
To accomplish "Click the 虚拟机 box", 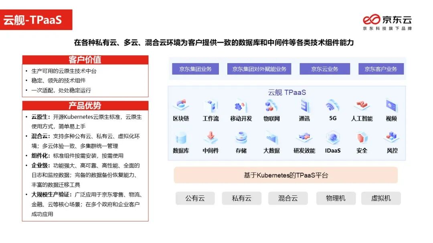I will [x=381, y=198].
